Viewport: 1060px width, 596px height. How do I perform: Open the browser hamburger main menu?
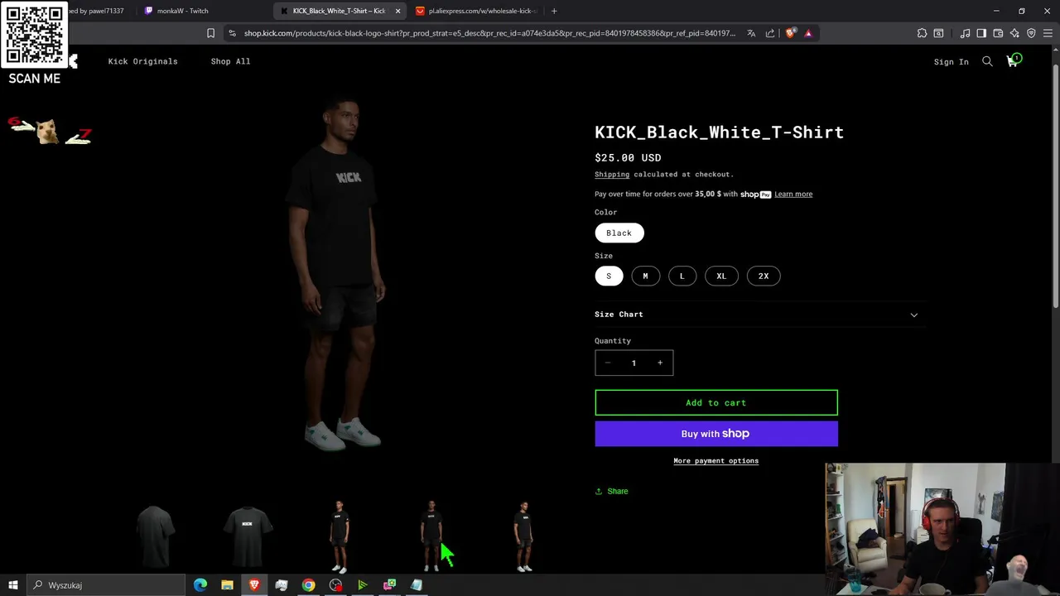coord(1048,33)
